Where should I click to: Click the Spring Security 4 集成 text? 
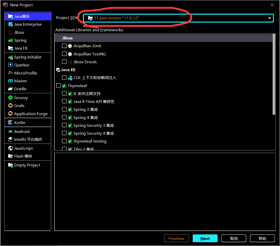click(94, 133)
